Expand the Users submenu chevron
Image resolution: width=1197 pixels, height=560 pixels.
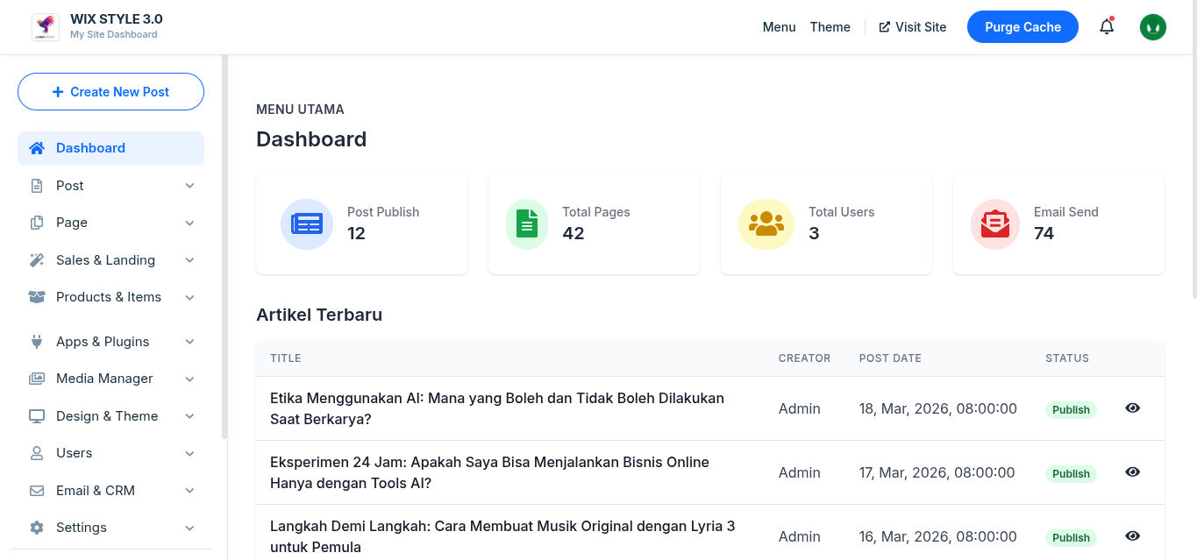click(189, 454)
